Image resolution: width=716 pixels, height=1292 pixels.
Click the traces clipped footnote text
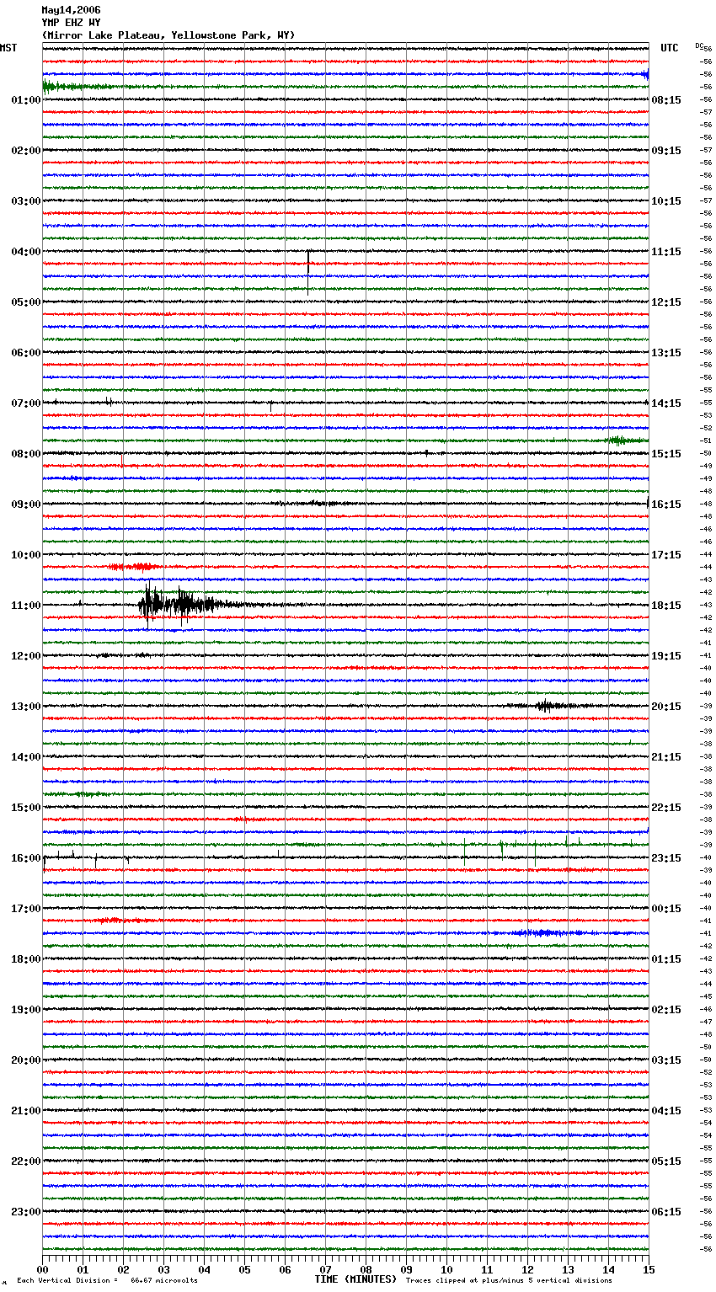click(x=509, y=1280)
